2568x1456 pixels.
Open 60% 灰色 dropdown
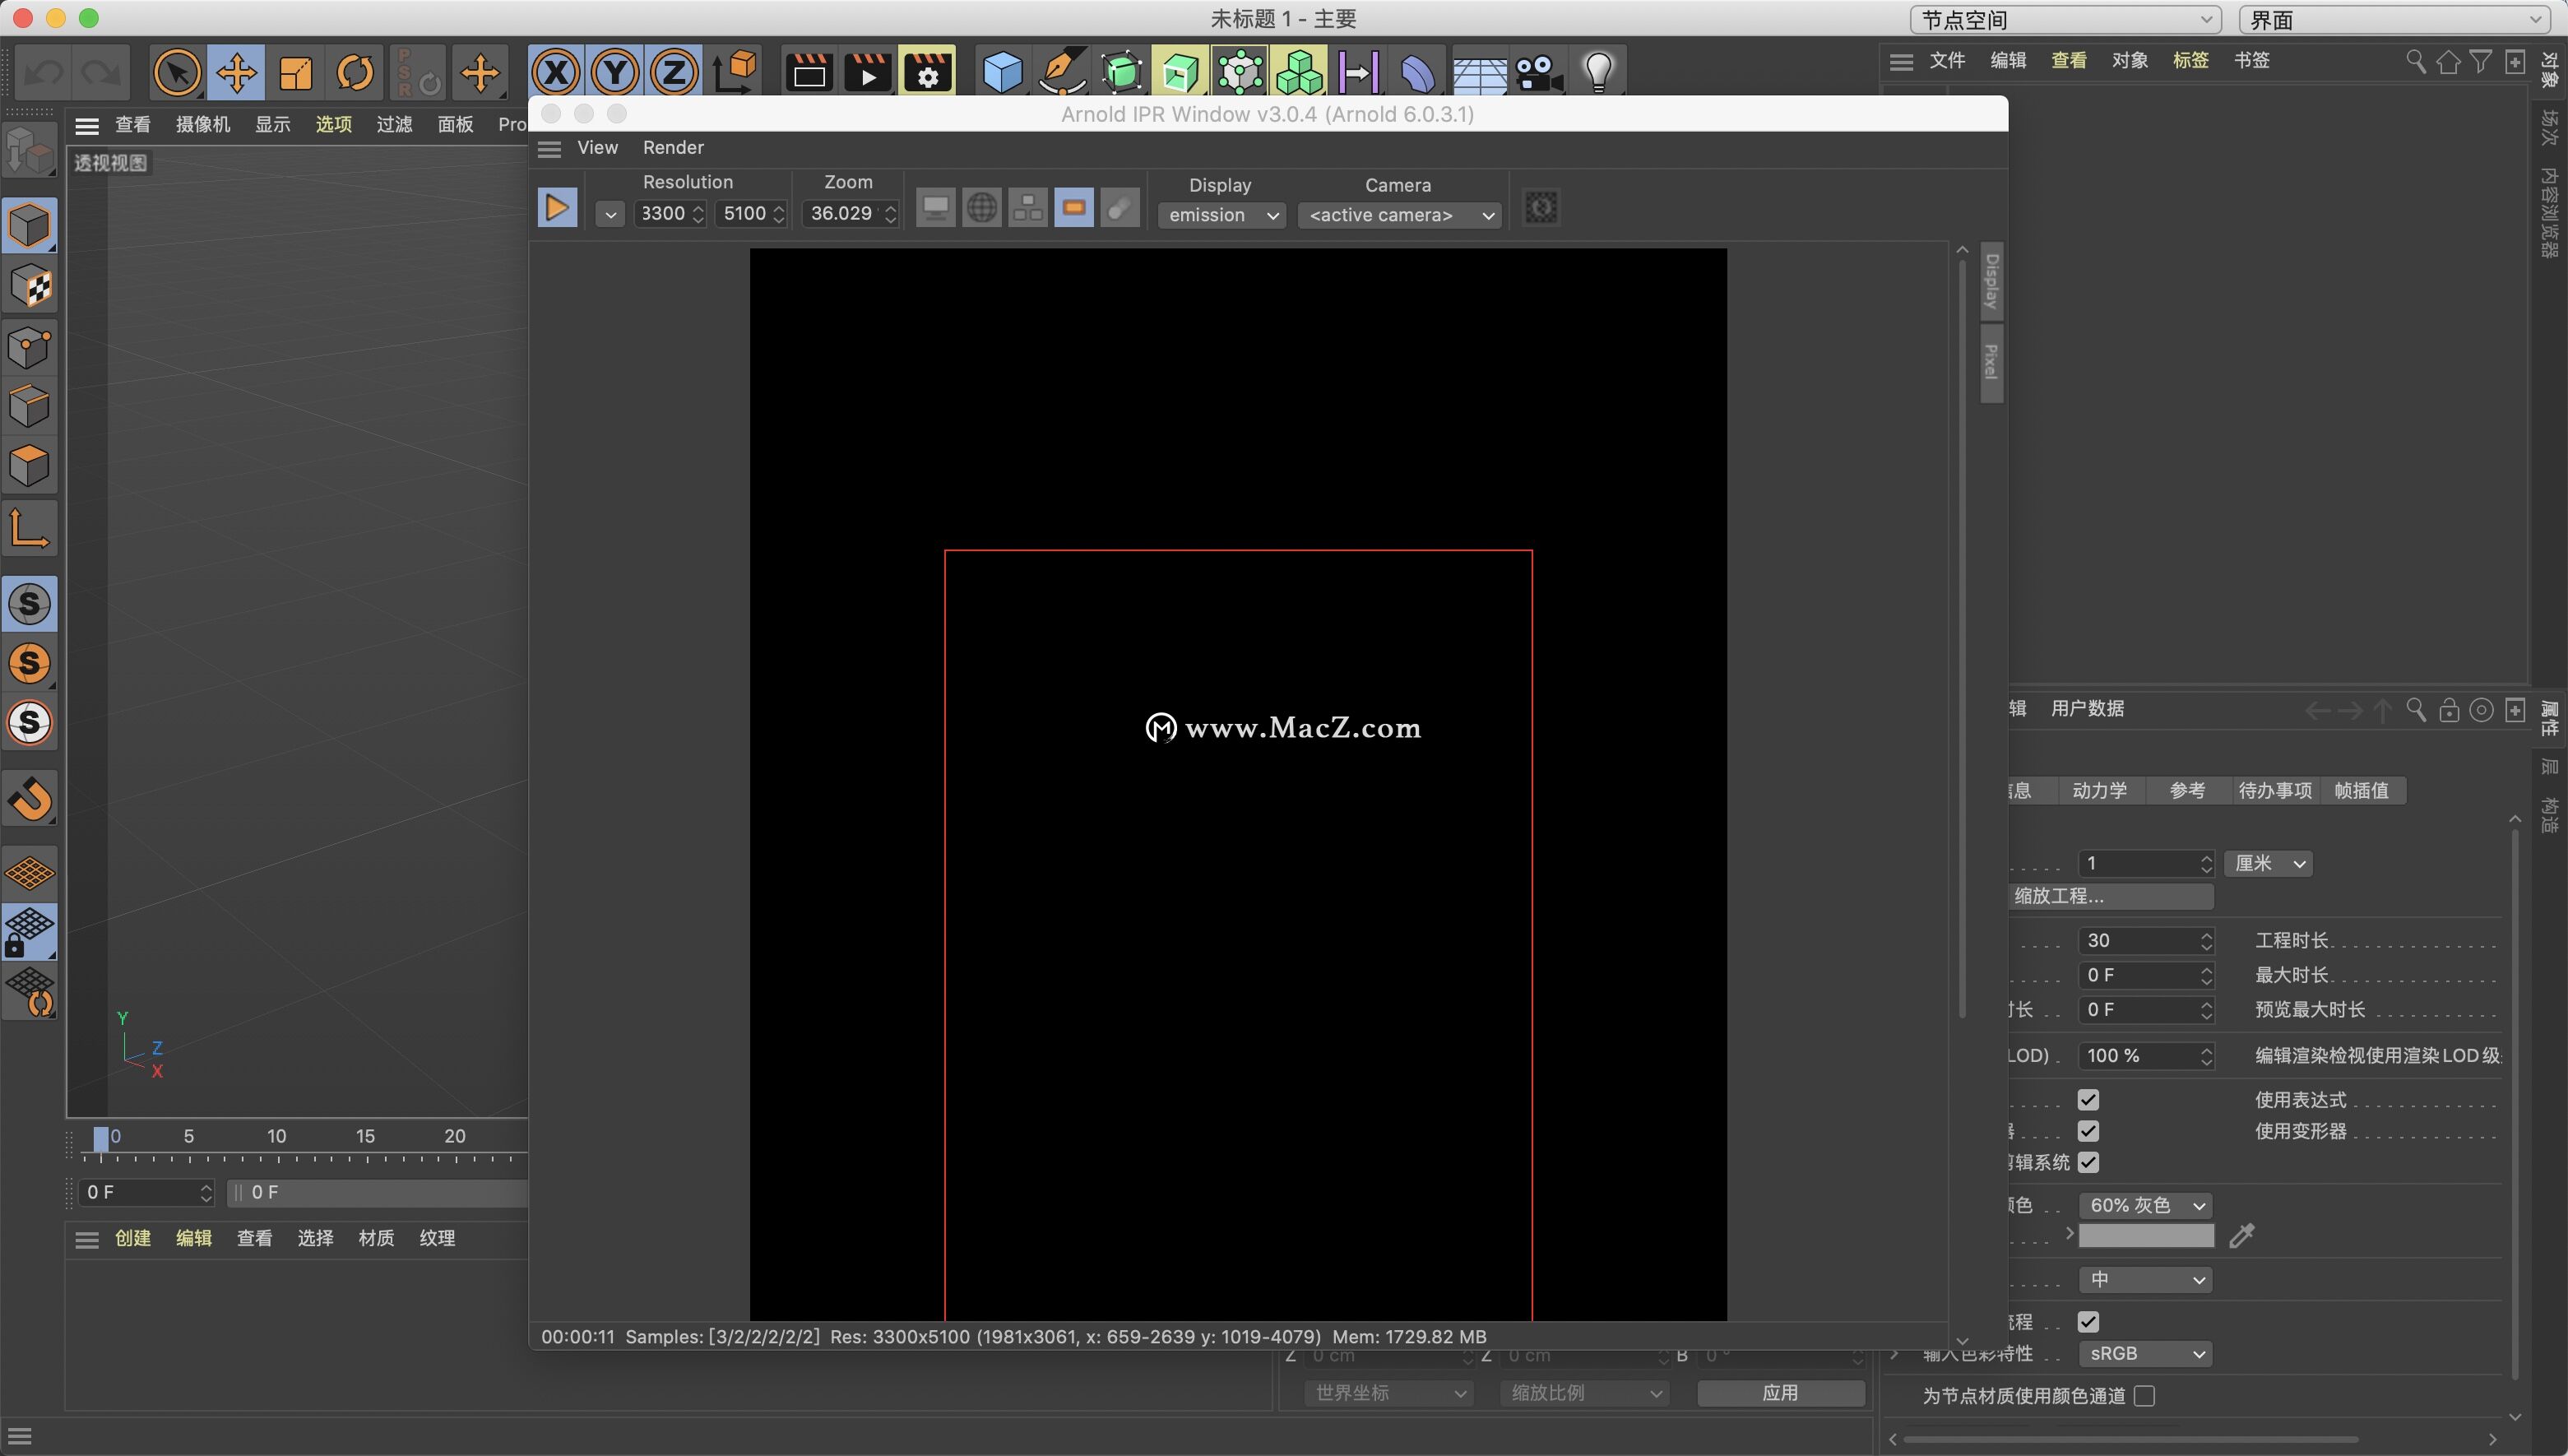tap(2145, 1206)
